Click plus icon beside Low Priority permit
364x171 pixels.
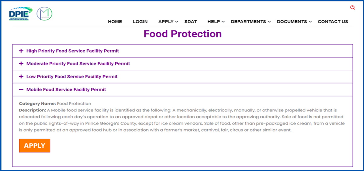(x=21, y=77)
